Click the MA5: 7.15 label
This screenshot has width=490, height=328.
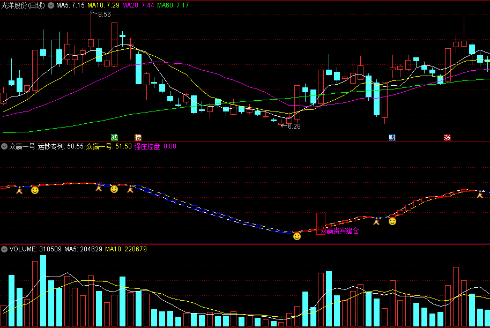(70, 5)
